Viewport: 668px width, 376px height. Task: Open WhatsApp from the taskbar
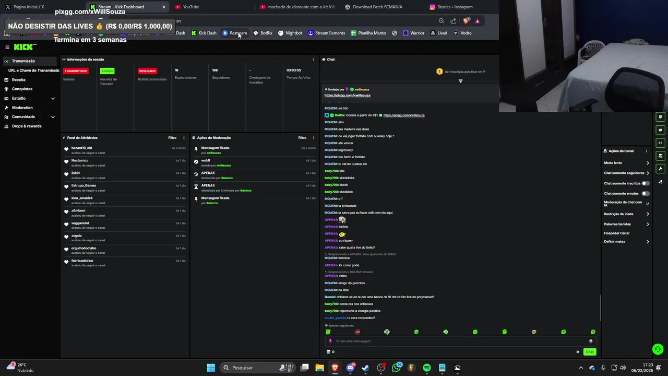click(x=396, y=368)
